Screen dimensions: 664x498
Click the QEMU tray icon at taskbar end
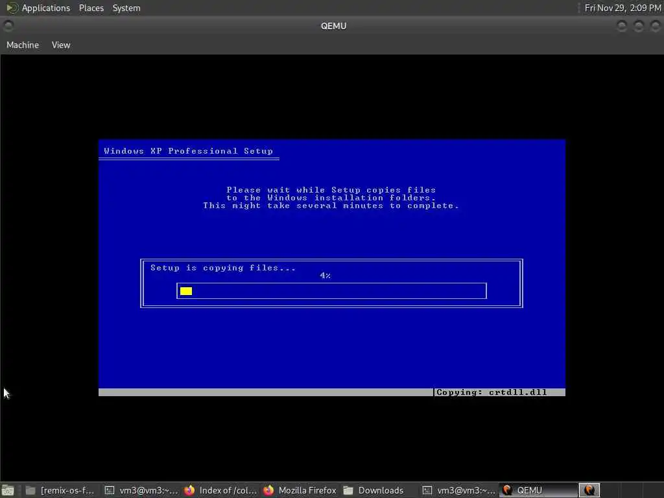[x=589, y=490]
